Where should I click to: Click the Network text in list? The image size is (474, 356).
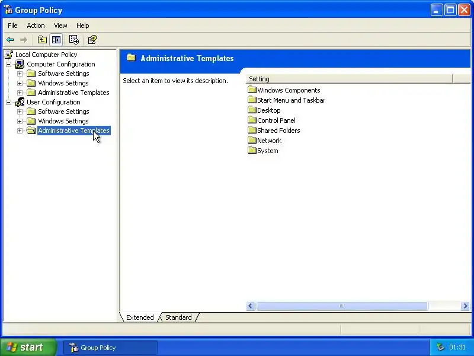pyautogui.click(x=269, y=141)
